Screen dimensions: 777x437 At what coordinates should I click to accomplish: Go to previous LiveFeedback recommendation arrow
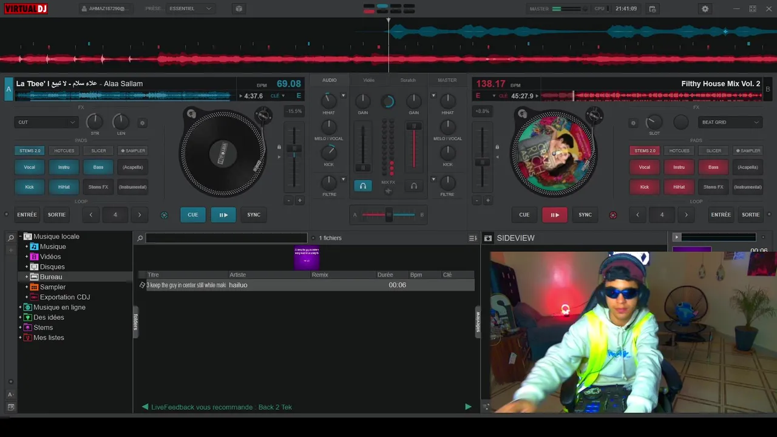point(145,407)
